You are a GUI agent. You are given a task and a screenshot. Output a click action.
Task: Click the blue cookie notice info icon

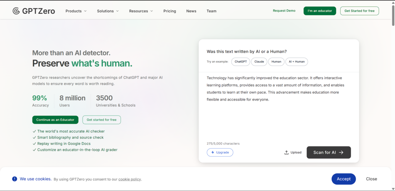[15, 179]
